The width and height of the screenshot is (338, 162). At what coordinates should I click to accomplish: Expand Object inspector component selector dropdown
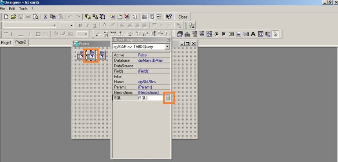[x=167, y=47]
